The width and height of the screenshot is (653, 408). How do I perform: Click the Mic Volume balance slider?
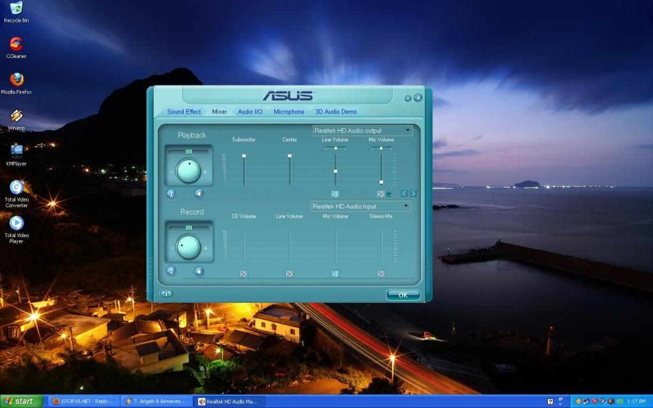pos(381,148)
